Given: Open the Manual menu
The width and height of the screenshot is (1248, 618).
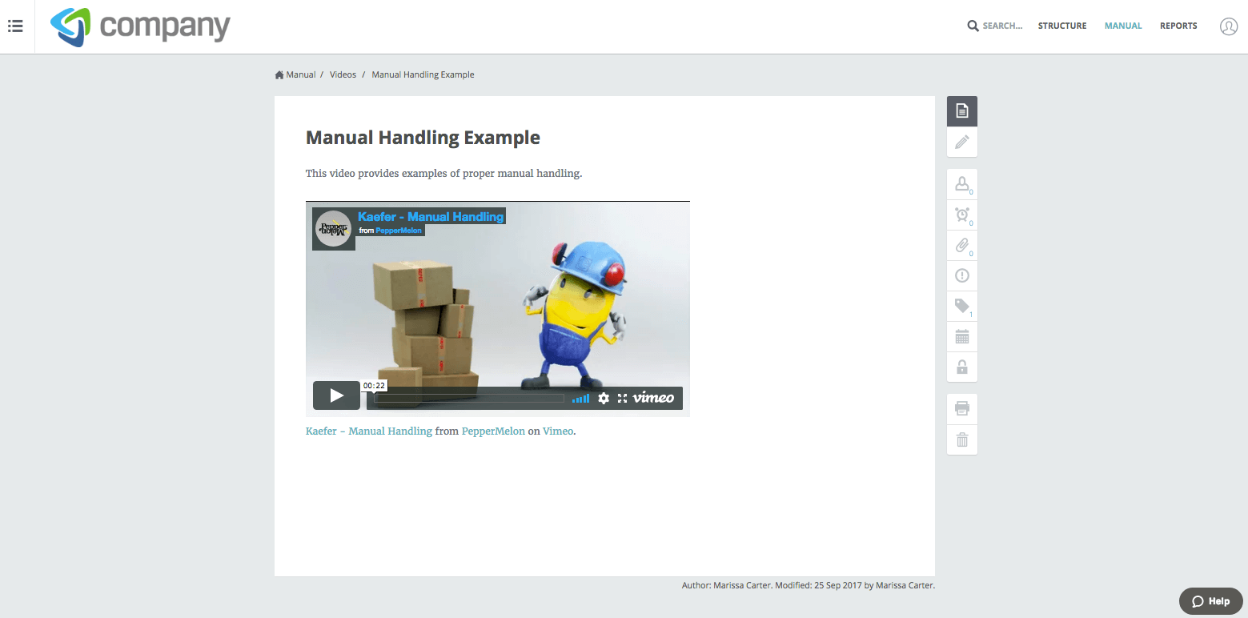Looking at the screenshot, I should [x=1123, y=26].
